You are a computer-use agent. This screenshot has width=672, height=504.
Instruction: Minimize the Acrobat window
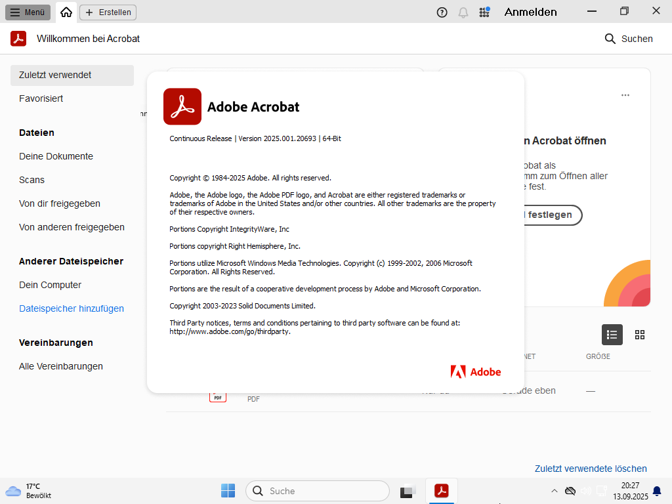[592, 12]
